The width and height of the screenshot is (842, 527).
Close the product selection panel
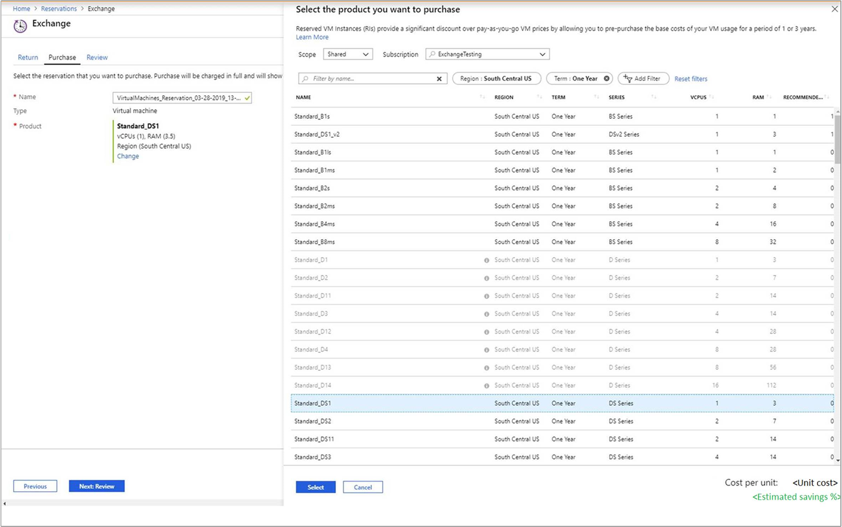coord(834,9)
